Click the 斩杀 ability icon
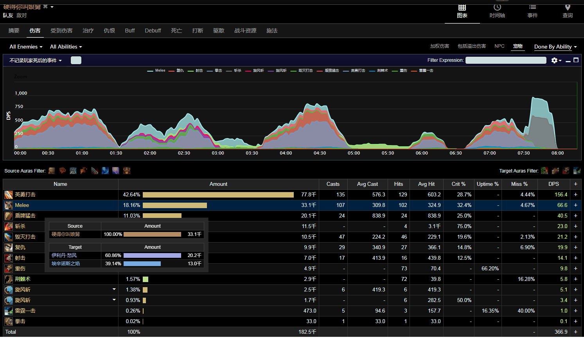584x338 pixels. point(9,226)
